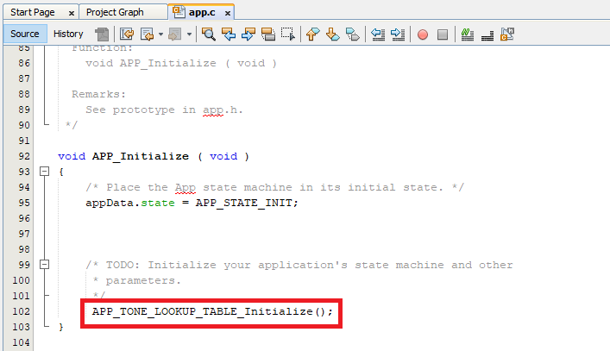Click the Shift Line Right icon

click(398, 34)
